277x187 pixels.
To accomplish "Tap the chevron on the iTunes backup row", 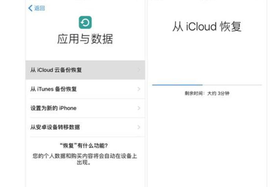I will [x=139, y=89].
